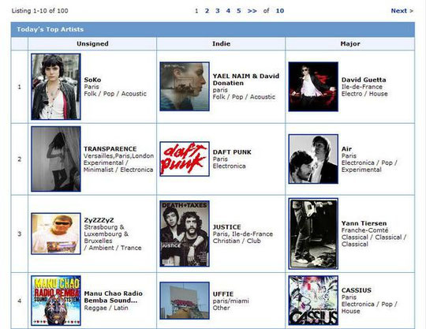The image size is (426, 329).
Task: Click Daft Punk's 'Electronica' genre text
Action: click(230, 166)
